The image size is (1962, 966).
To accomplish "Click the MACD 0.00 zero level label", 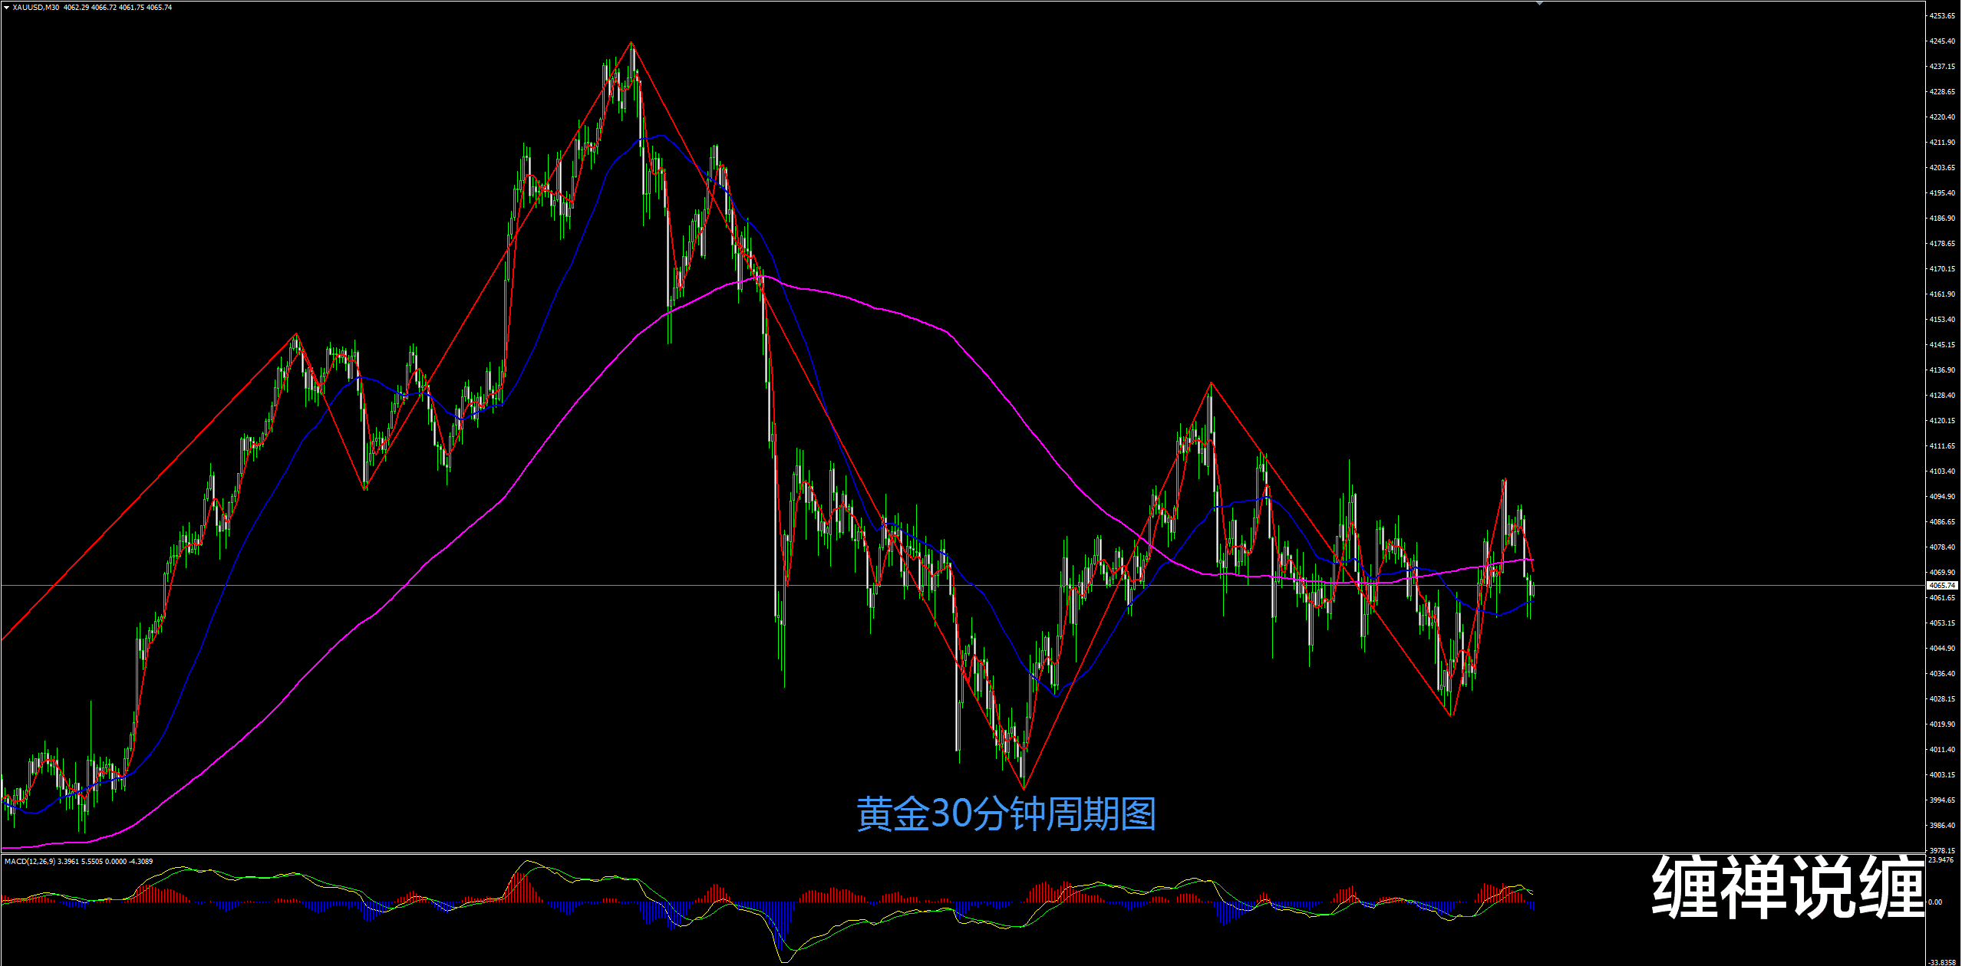I will pos(1934,902).
